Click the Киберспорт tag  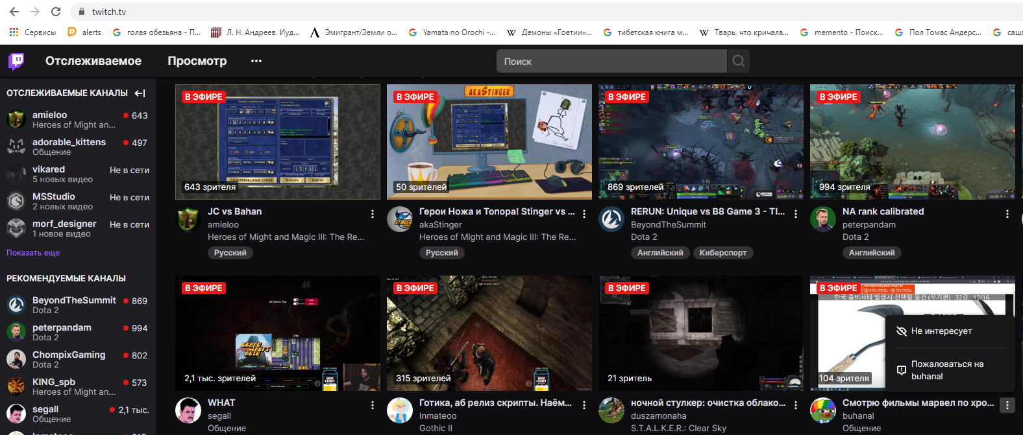[x=722, y=253]
